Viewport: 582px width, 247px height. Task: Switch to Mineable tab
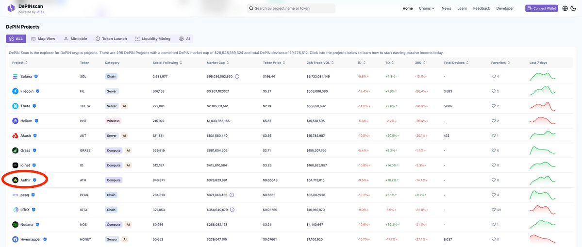click(x=75, y=38)
